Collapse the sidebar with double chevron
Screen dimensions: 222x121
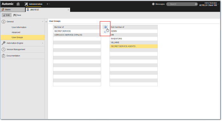[46, 22]
